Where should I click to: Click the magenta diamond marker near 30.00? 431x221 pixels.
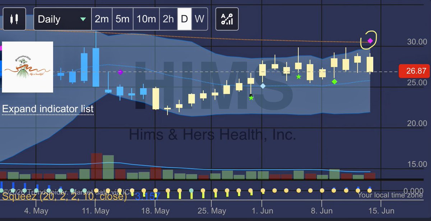click(x=370, y=41)
